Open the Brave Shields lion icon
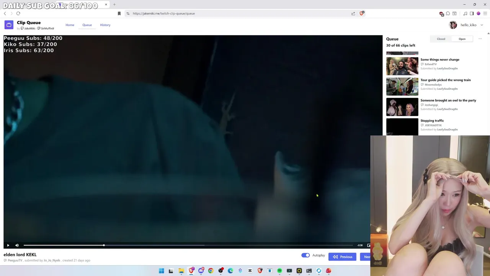 (x=362, y=13)
